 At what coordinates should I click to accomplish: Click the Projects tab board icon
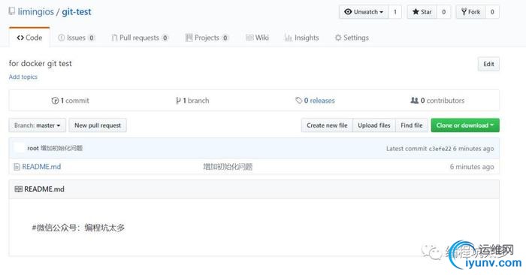[x=189, y=38]
